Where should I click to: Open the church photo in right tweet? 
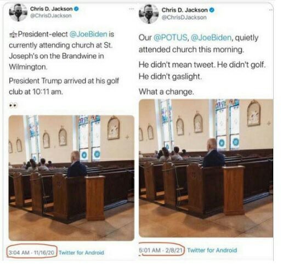(206, 168)
